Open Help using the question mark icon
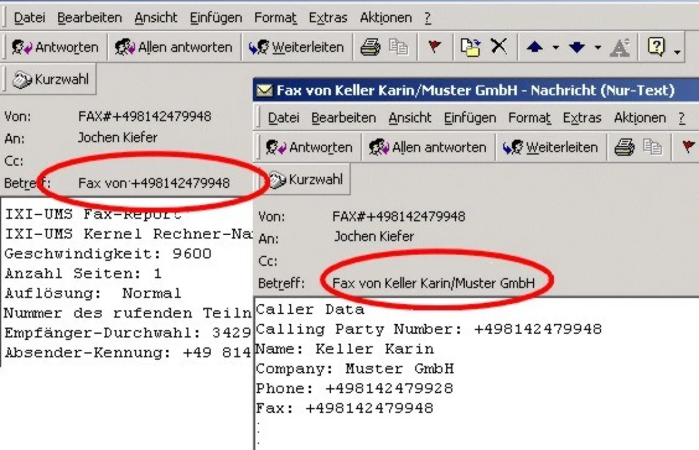Screen dimensions: 699x450 (657, 47)
